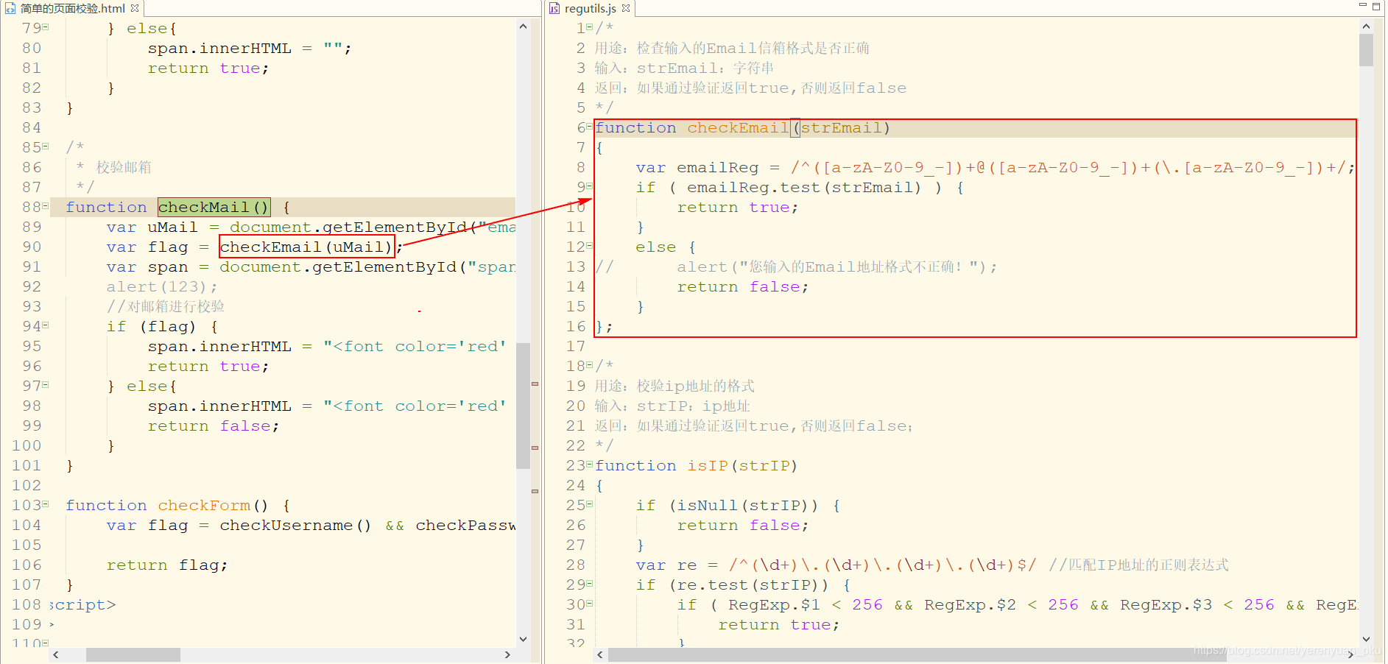
Task: Click 'return false;' on line 99 of the HTML editor
Action: [x=214, y=425]
